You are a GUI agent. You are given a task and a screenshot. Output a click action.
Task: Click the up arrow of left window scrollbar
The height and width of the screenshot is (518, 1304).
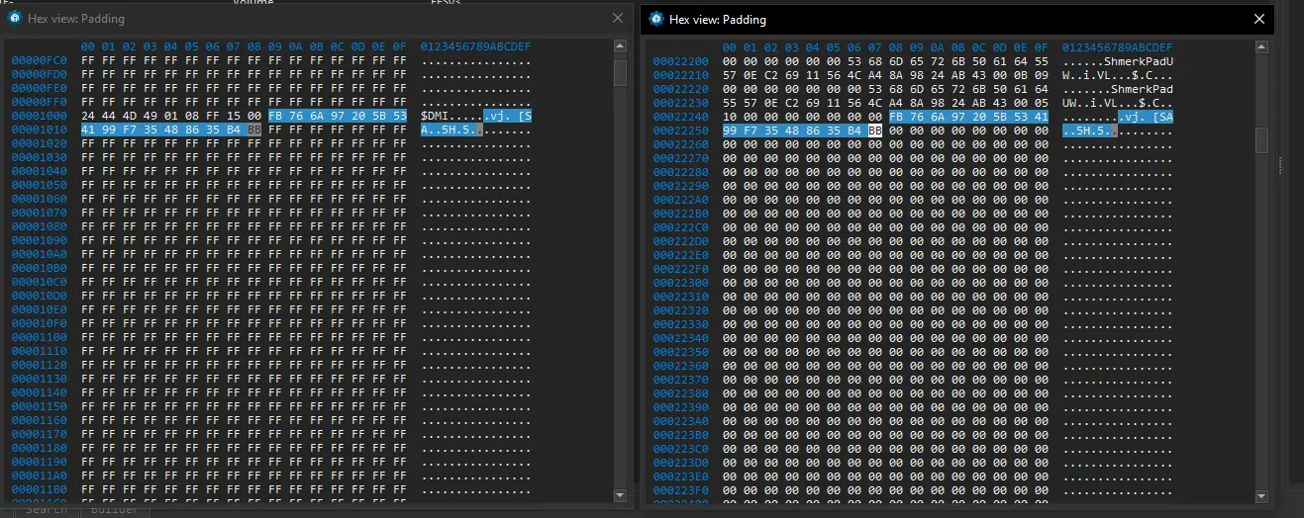[621, 47]
